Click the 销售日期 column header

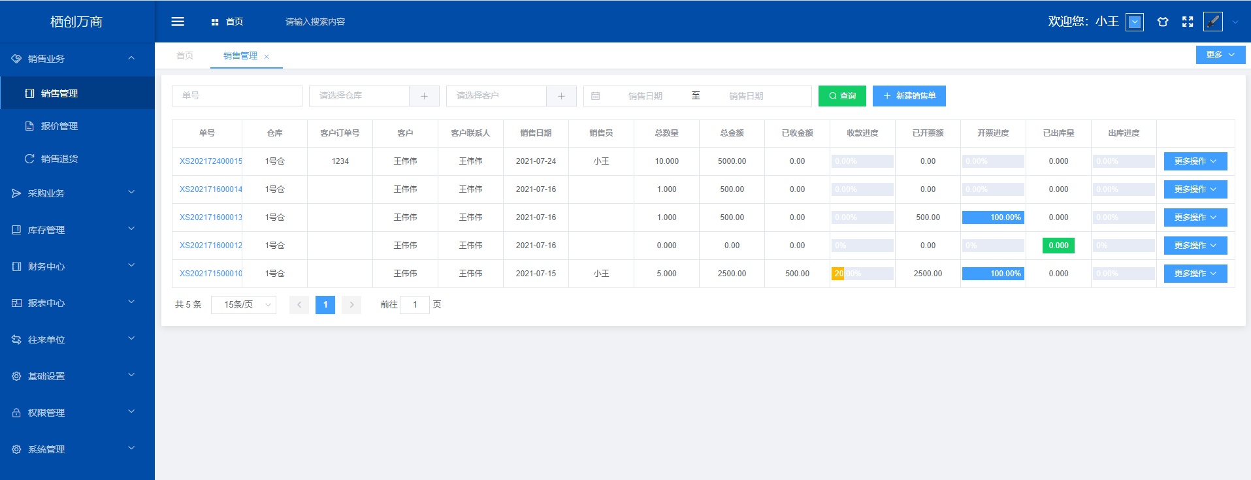[x=536, y=133]
